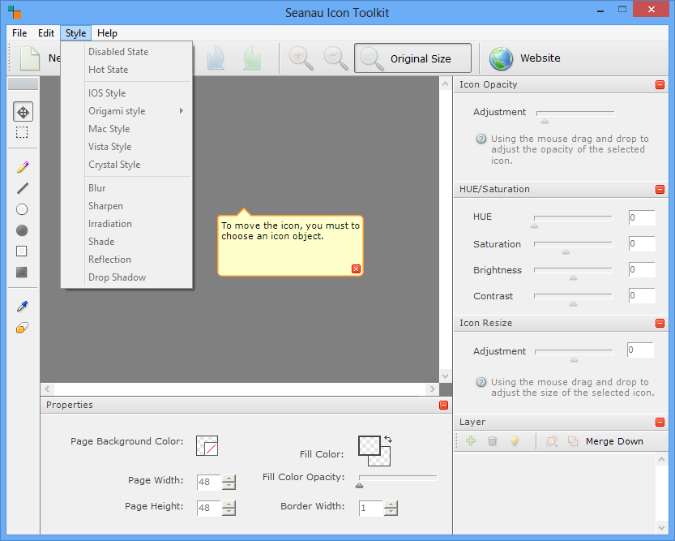Collapse the HUE/Saturation panel
Screen dimensions: 675x541
660,190
